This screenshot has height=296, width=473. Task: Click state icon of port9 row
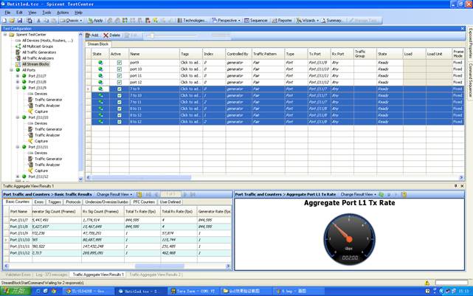(100, 63)
